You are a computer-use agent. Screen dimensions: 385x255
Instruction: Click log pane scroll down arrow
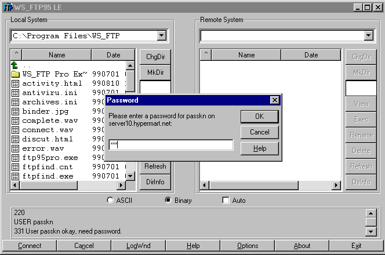point(371,231)
